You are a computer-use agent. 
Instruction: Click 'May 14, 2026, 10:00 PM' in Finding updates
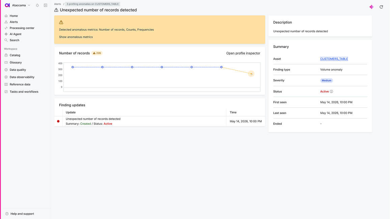(246, 121)
